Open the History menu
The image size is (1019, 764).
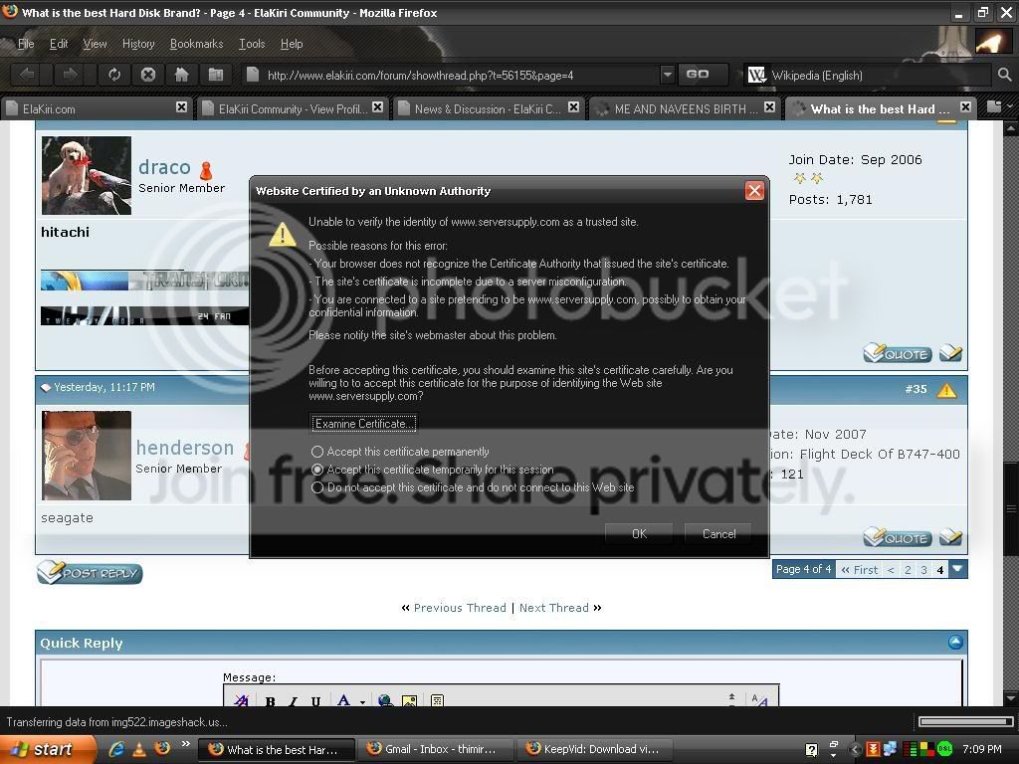[138, 44]
